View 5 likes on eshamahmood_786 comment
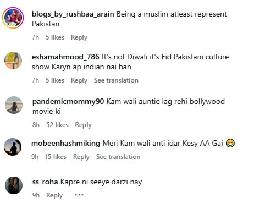The width and height of the screenshot is (254, 220). click(55, 80)
